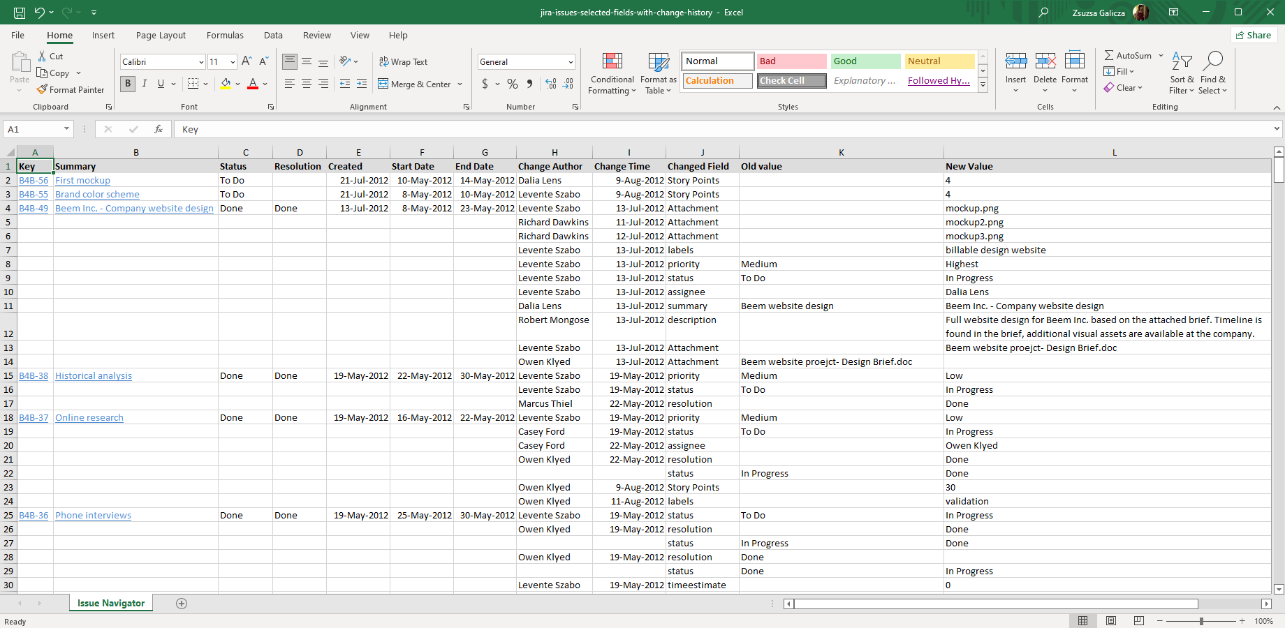Click the Borders icon
Image resolution: width=1285 pixels, height=628 pixels.
pos(193,84)
